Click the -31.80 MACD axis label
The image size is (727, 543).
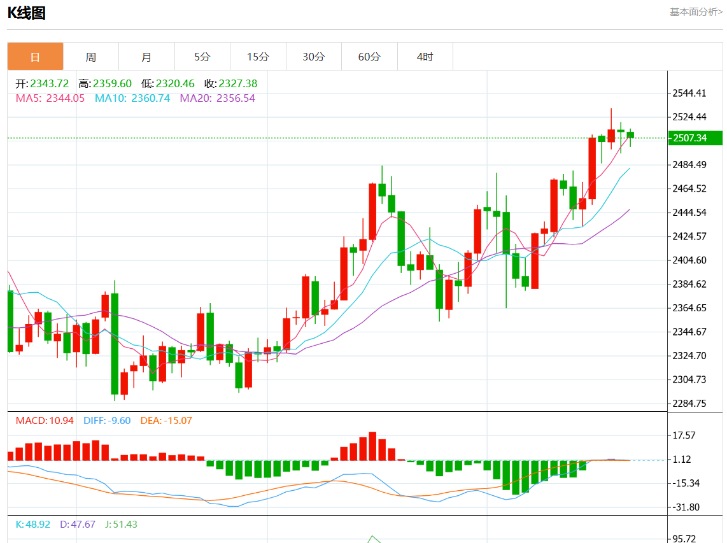pos(686,507)
